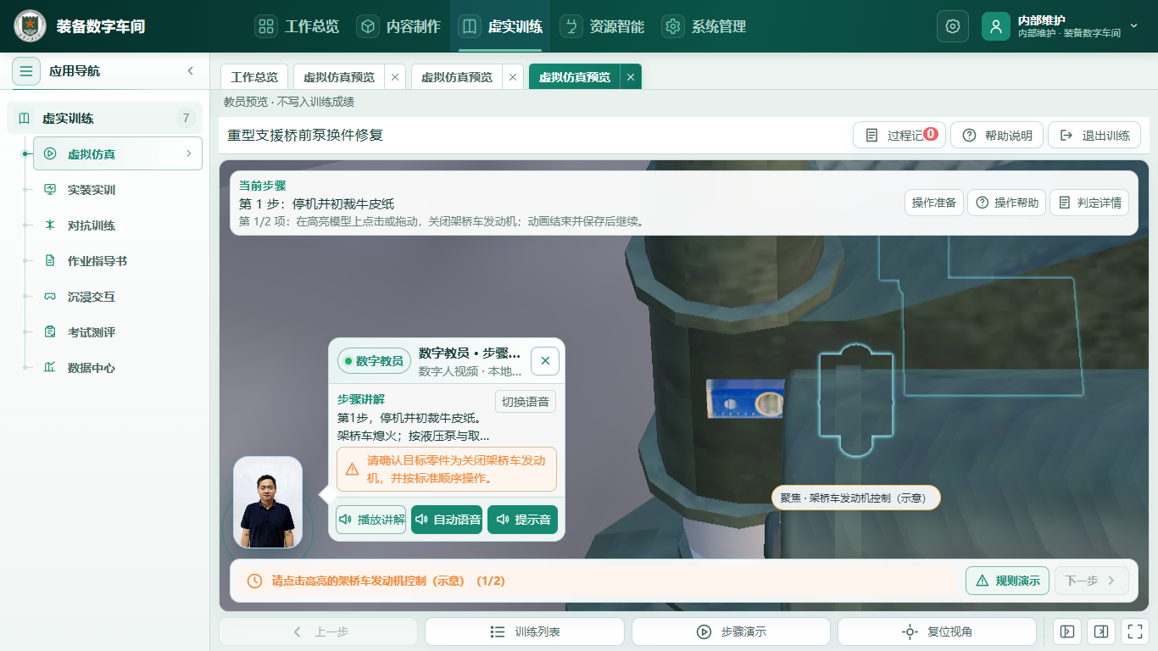Click the 切换语音 switch button

(526, 402)
